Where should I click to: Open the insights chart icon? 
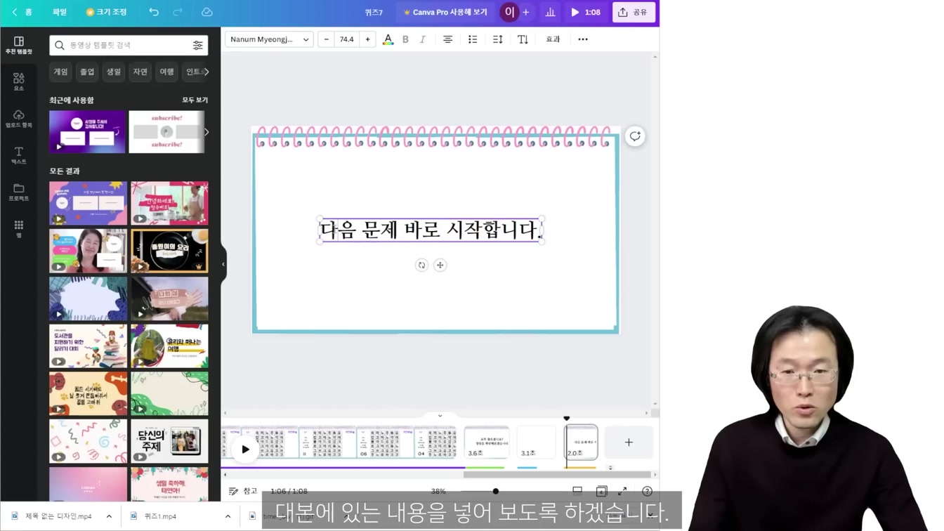tap(550, 12)
